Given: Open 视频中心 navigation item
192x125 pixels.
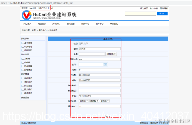Looking at the screenshot, I should pos(85,24).
